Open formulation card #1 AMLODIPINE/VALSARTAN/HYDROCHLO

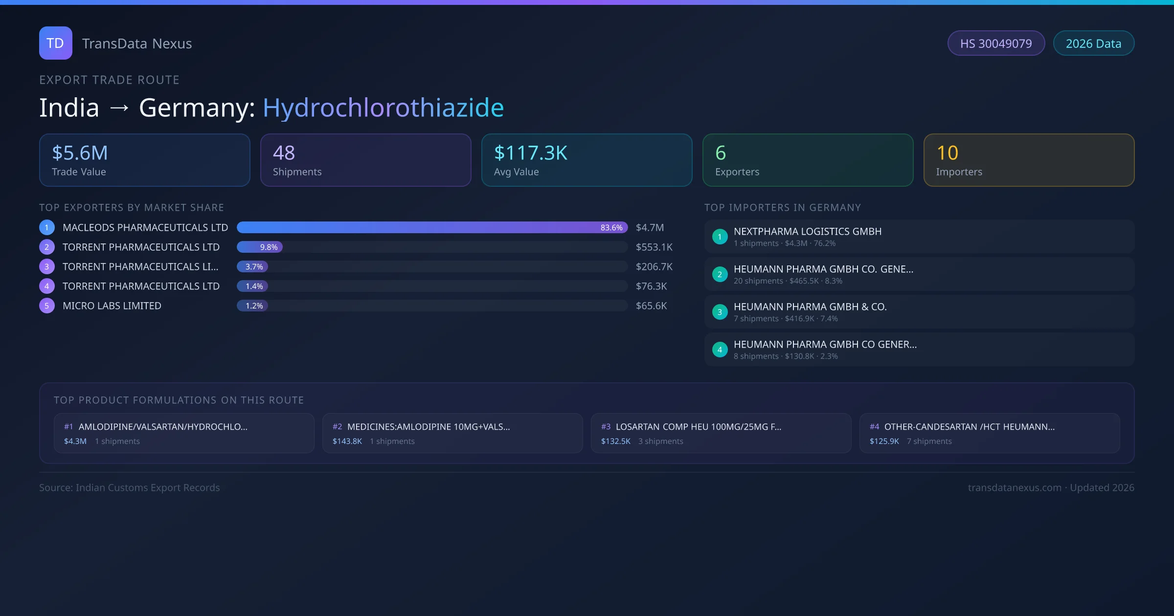pyautogui.click(x=184, y=433)
